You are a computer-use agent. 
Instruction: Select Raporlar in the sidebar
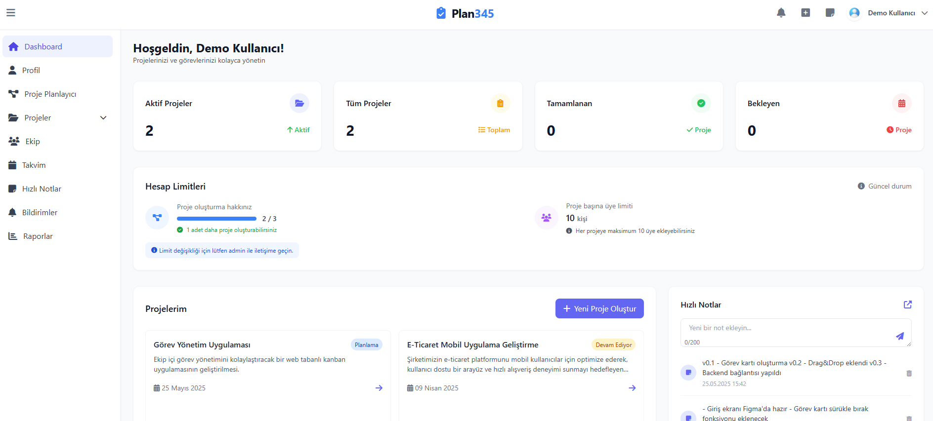(x=38, y=236)
